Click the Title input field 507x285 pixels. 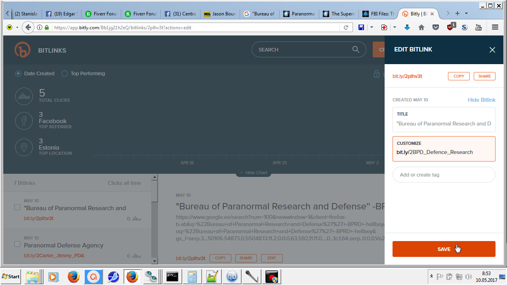pyautogui.click(x=444, y=120)
